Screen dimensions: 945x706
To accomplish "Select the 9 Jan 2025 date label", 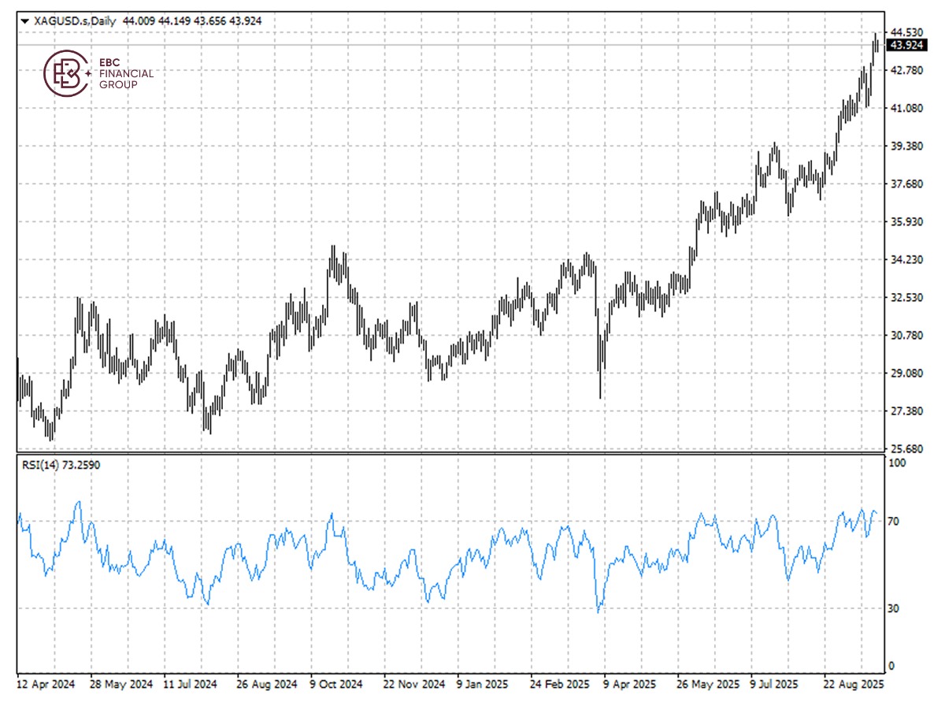I will [482, 684].
